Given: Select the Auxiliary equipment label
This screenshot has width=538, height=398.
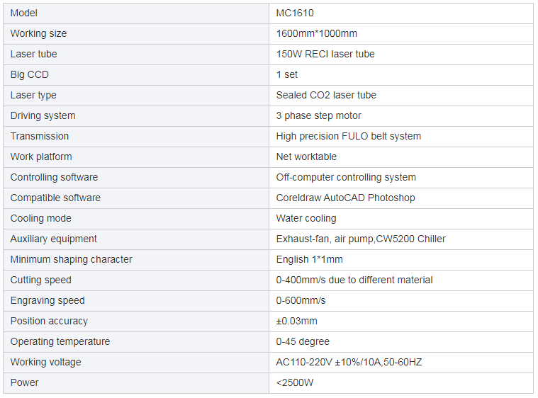Looking at the screenshot, I should (x=54, y=239).
